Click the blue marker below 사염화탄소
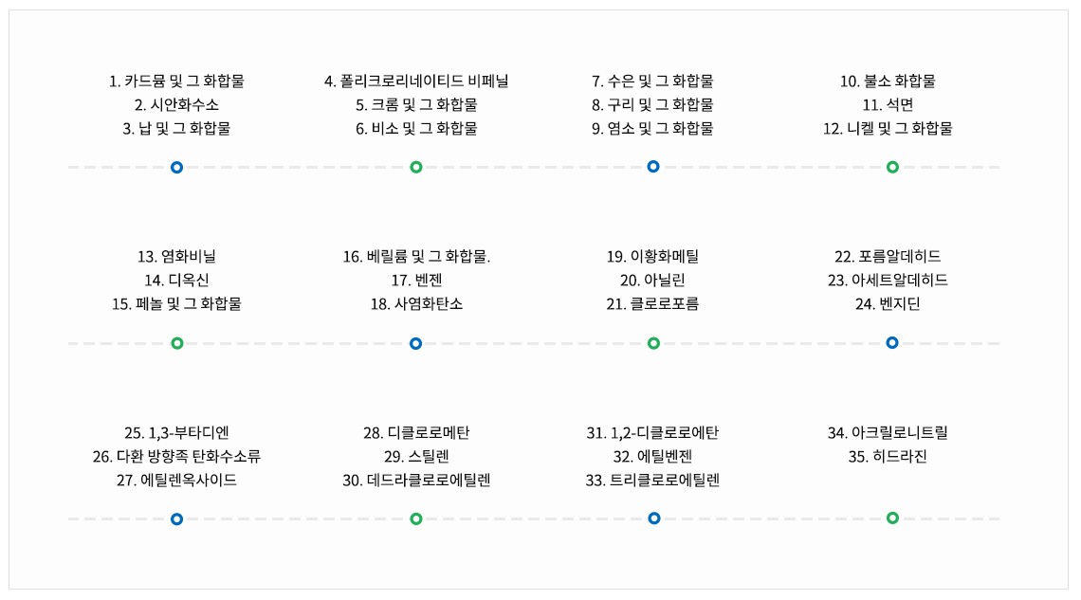 [415, 344]
